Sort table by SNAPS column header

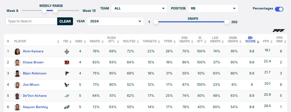pyautogui.click(x=95, y=41)
